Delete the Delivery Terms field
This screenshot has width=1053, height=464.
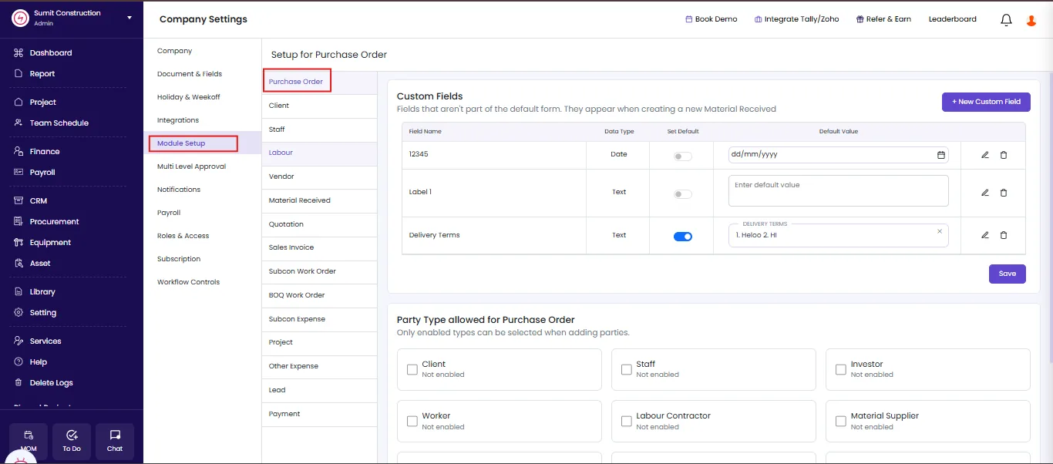click(x=1003, y=235)
